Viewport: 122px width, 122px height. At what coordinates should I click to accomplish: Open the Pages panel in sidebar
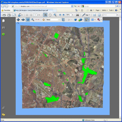[x=3, y=21]
